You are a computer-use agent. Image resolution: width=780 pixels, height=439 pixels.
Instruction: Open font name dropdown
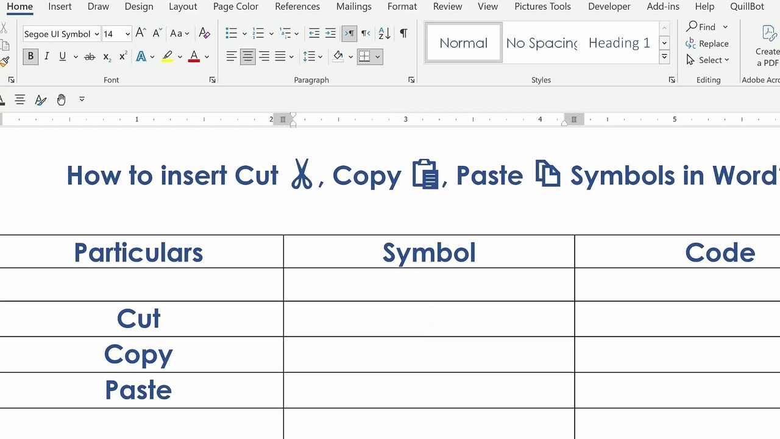click(x=96, y=34)
